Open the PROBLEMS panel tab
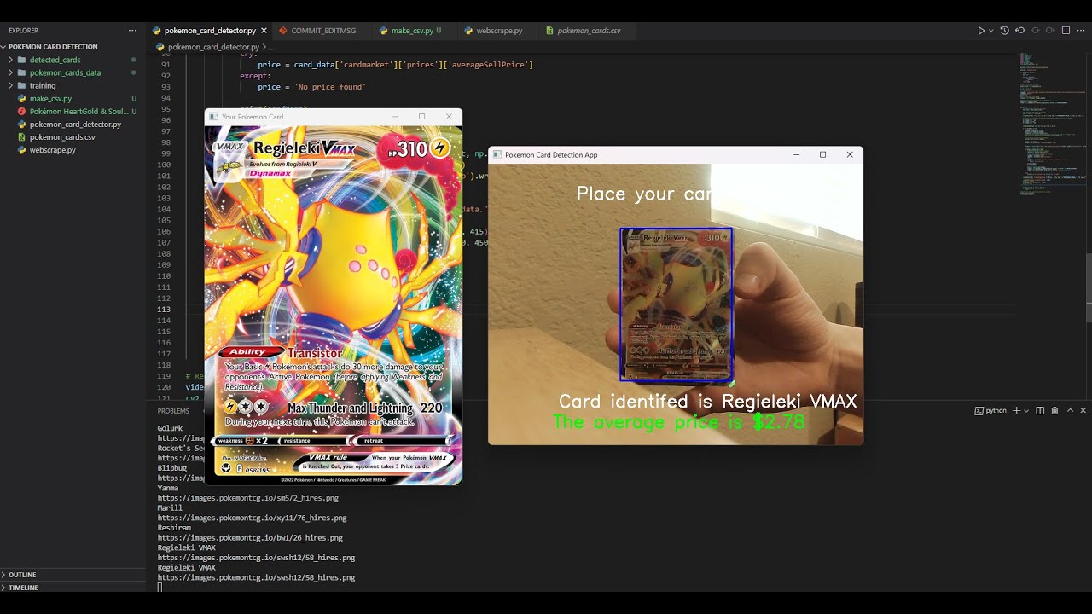 point(173,411)
